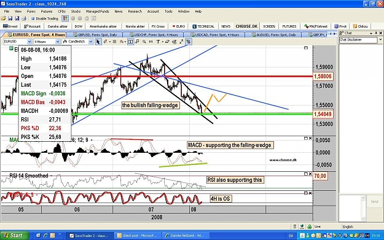Open the File menu

click(7, 12)
